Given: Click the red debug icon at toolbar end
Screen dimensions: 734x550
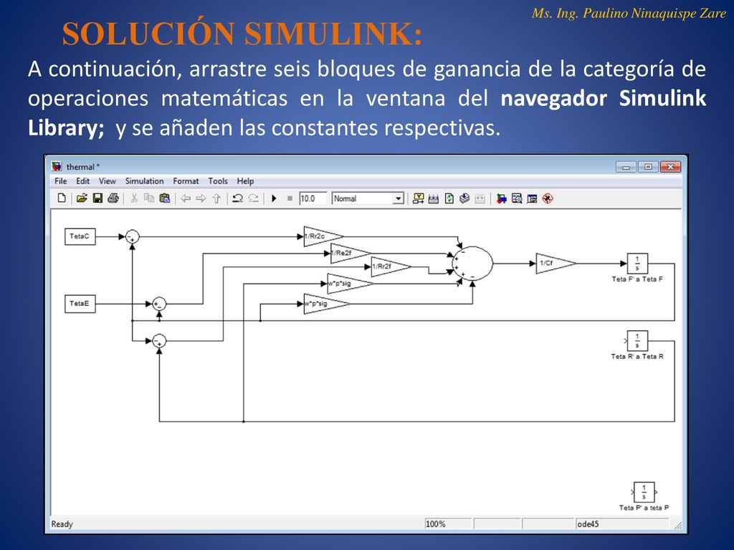Looking at the screenshot, I should coord(548,198).
